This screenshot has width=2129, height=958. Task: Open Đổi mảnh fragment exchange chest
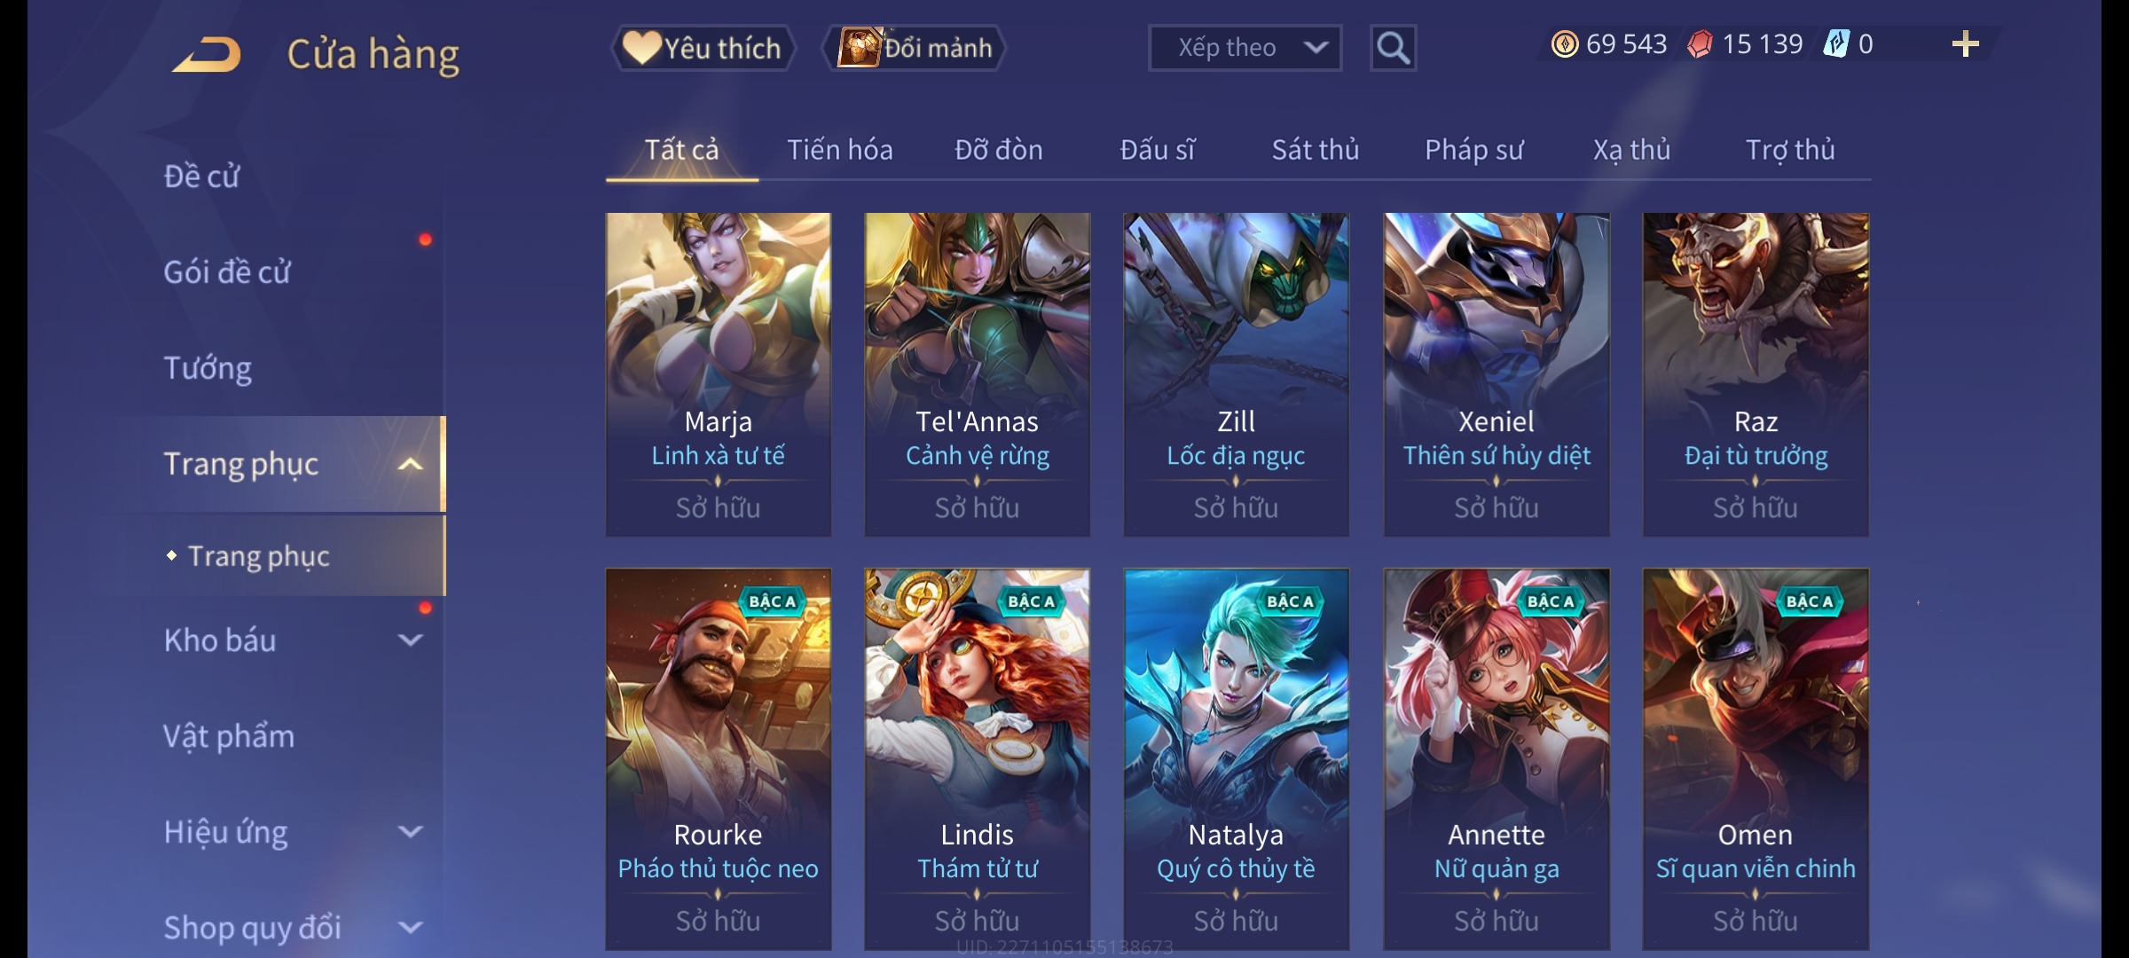(915, 48)
